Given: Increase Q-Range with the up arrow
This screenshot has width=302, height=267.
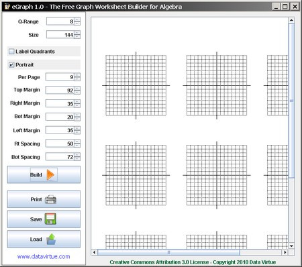Looking at the screenshot, I should click(77, 19).
